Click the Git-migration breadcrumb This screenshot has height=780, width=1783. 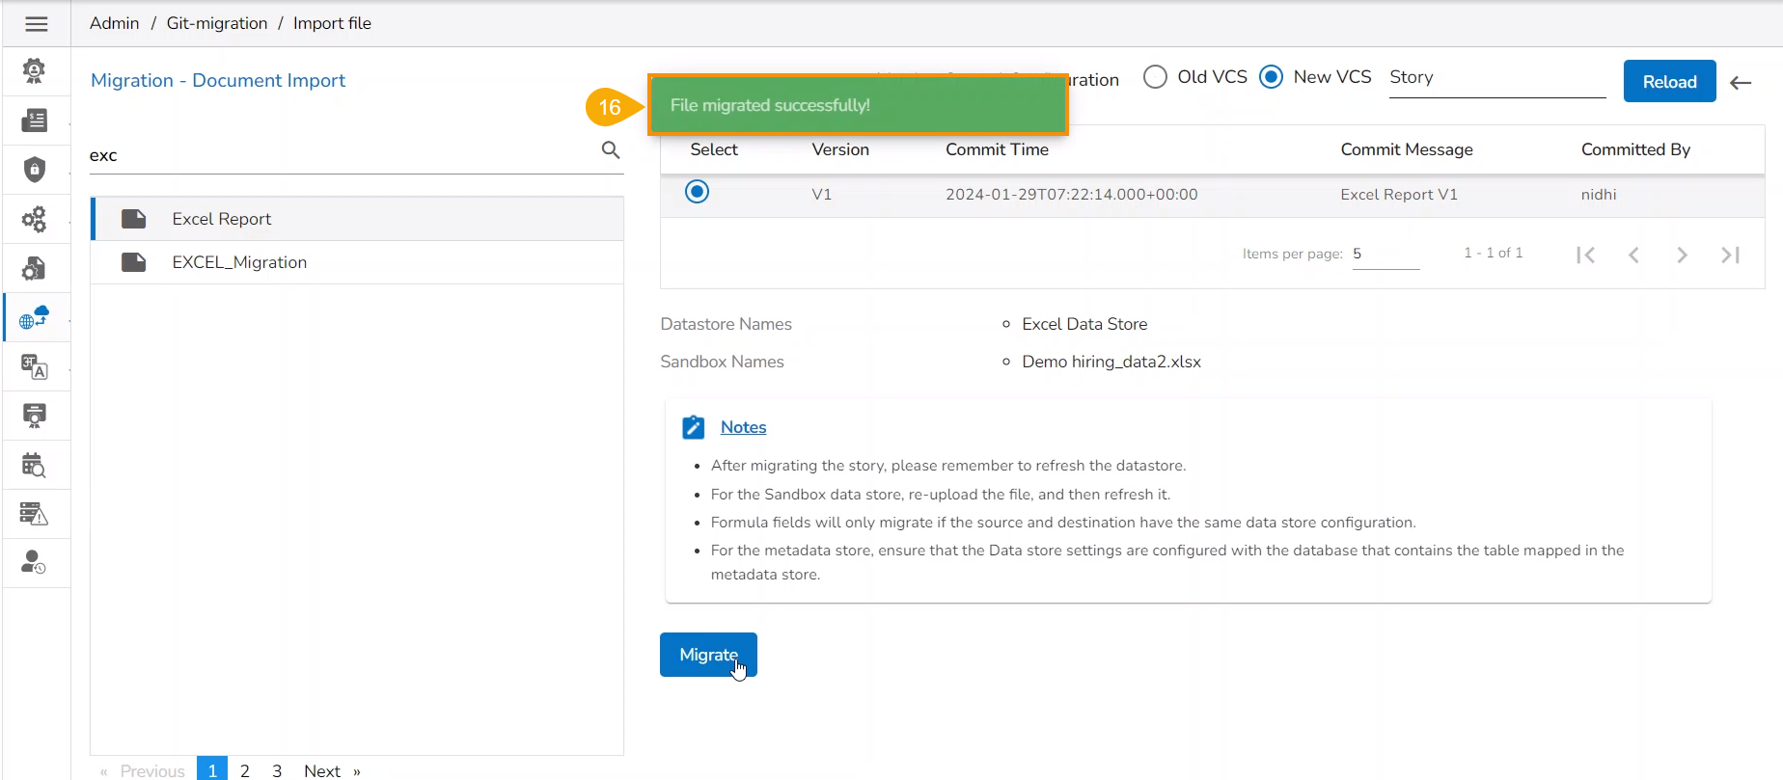click(x=217, y=23)
